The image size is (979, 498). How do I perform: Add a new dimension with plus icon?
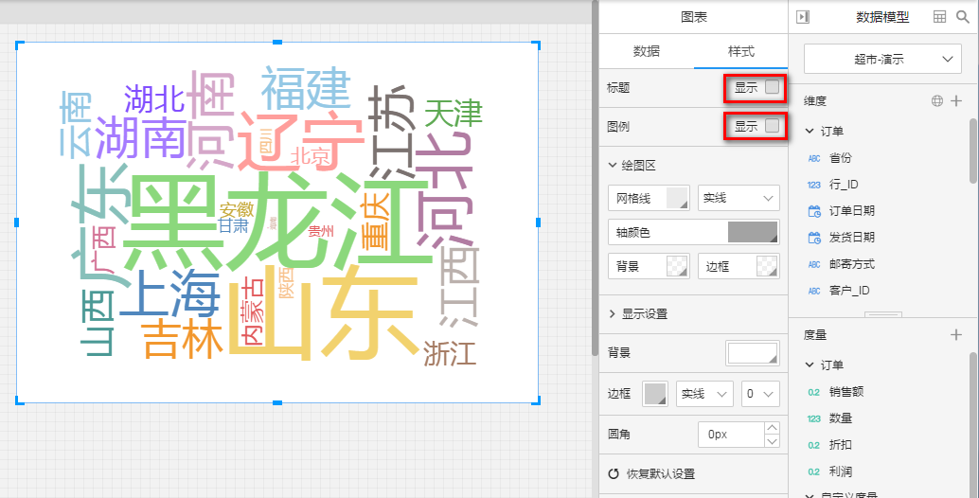956,100
